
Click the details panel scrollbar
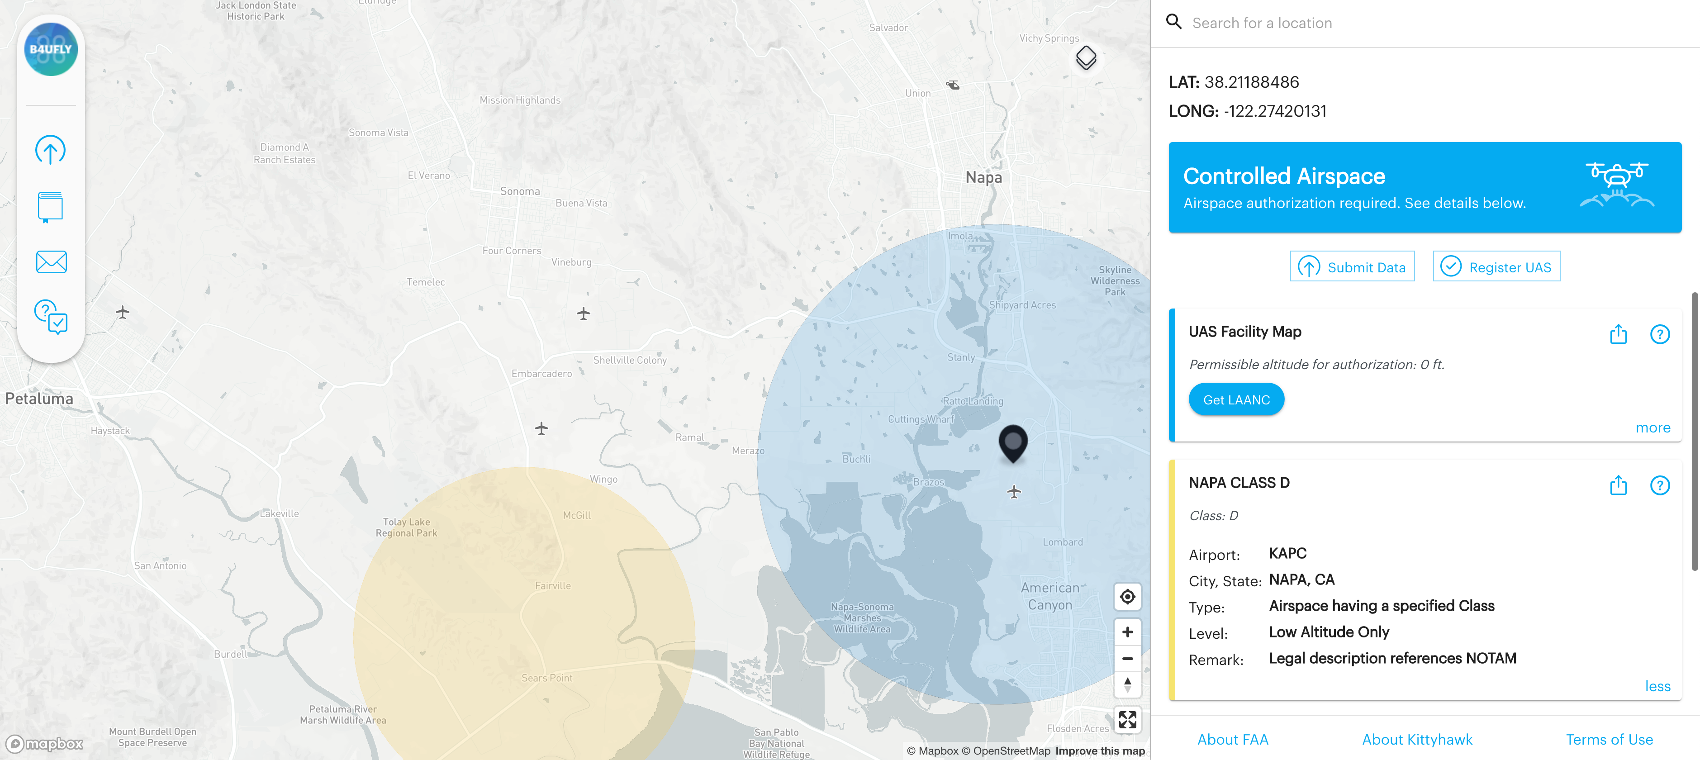pos(1694,432)
